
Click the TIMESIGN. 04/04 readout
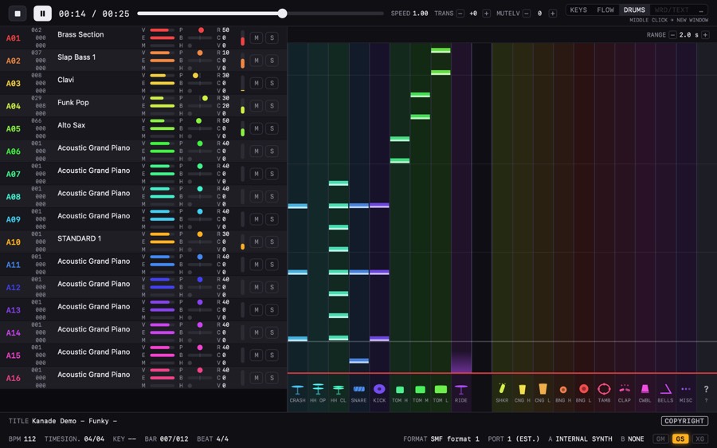[x=74, y=439]
